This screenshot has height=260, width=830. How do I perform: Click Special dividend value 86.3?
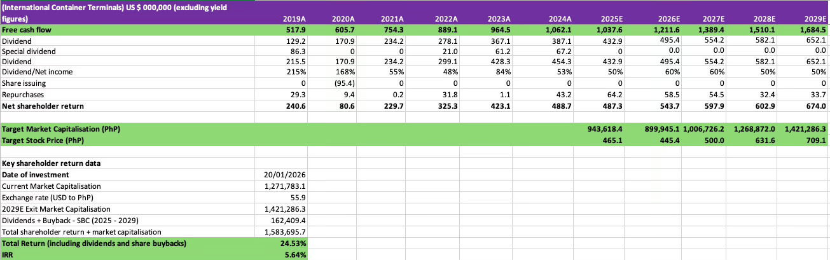[299, 51]
